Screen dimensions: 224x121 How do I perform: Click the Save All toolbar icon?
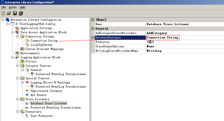point(21,13)
